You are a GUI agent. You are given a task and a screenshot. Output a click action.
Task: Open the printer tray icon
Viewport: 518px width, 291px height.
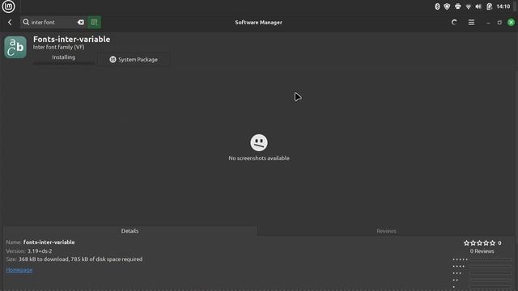click(457, 6)
